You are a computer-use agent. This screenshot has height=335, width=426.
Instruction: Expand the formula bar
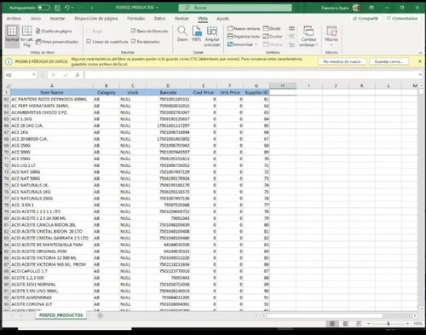(420, 75)
